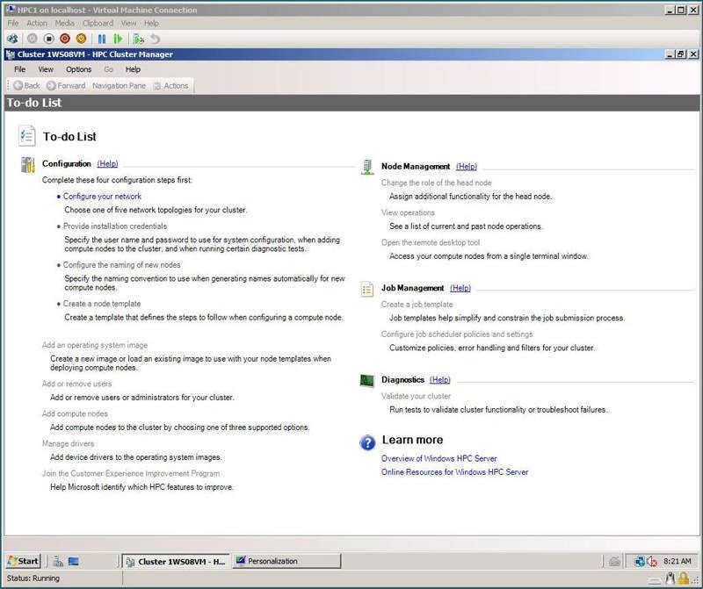The image size is (703, 589).
Task: Click the Diagnostics green monitor icon
Action: 366,381
